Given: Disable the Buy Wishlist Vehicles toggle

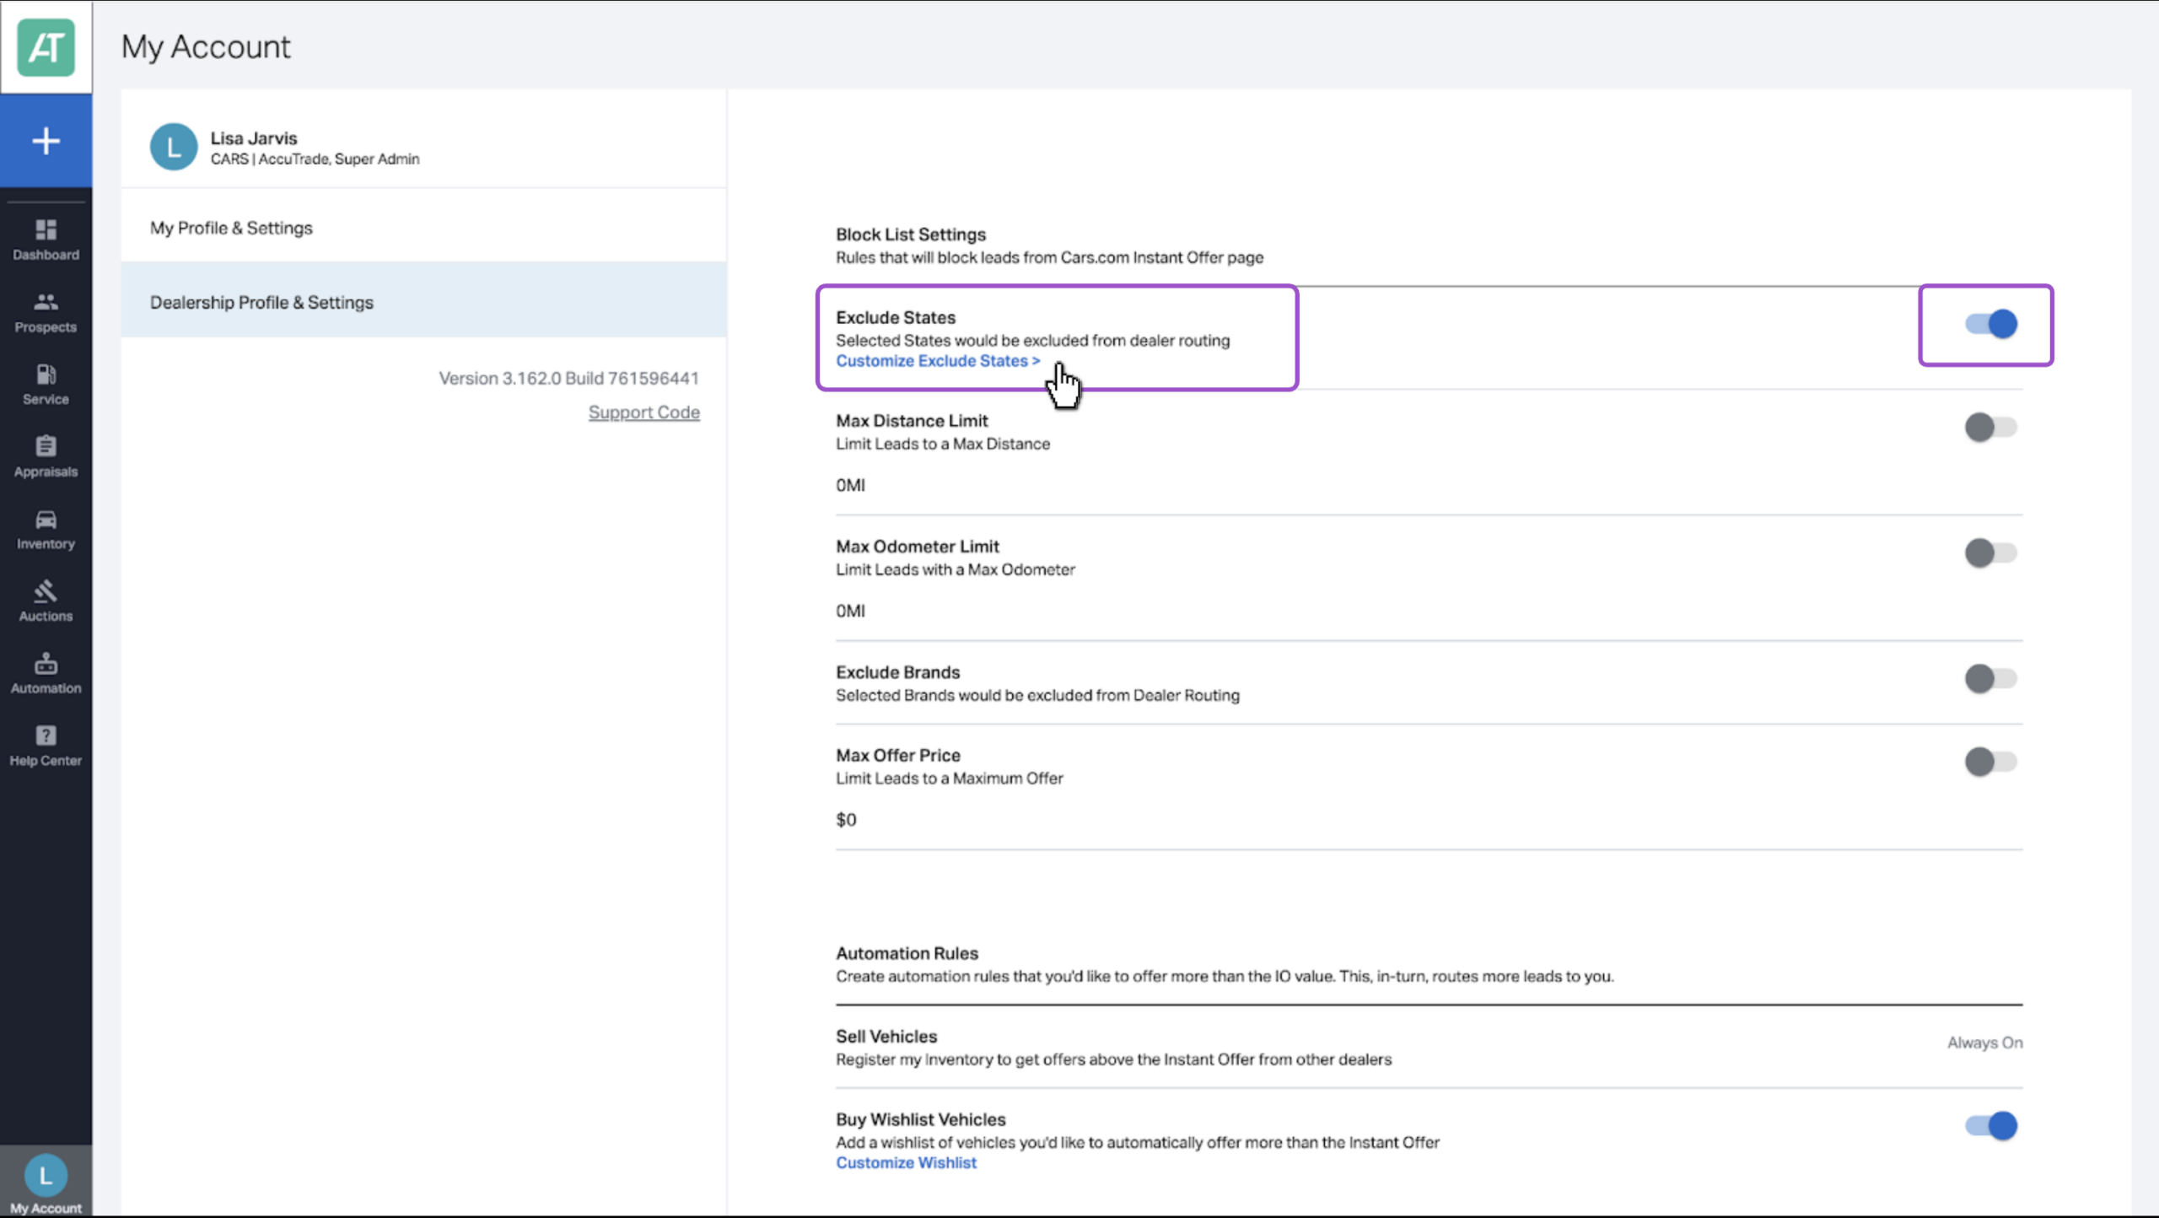Looking at the screenshot, I should (1991, 1125).
